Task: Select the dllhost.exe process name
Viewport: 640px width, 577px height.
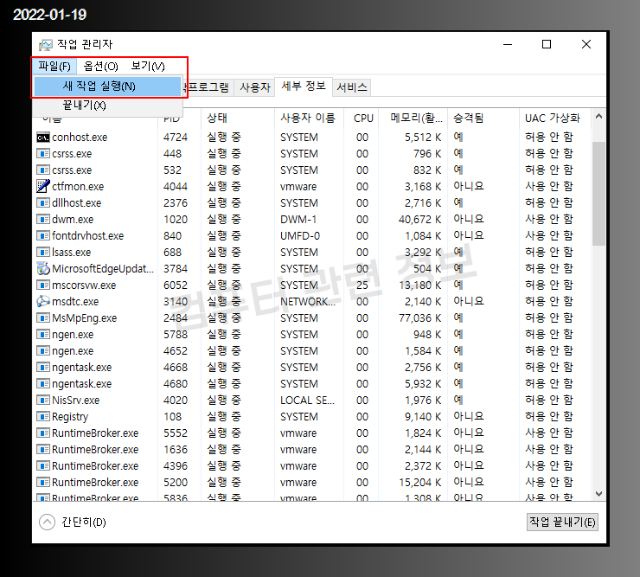Action: (x=77, y=203)
